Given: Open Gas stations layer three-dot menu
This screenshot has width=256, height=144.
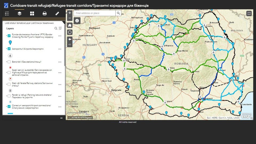Looking at the screenshot, I should point(60,62).
